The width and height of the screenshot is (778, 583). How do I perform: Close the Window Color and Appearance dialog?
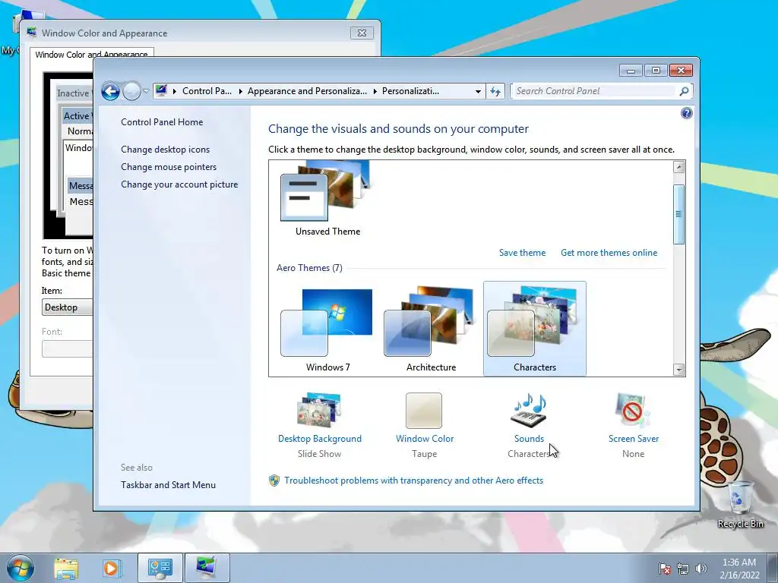coord(362,33)
